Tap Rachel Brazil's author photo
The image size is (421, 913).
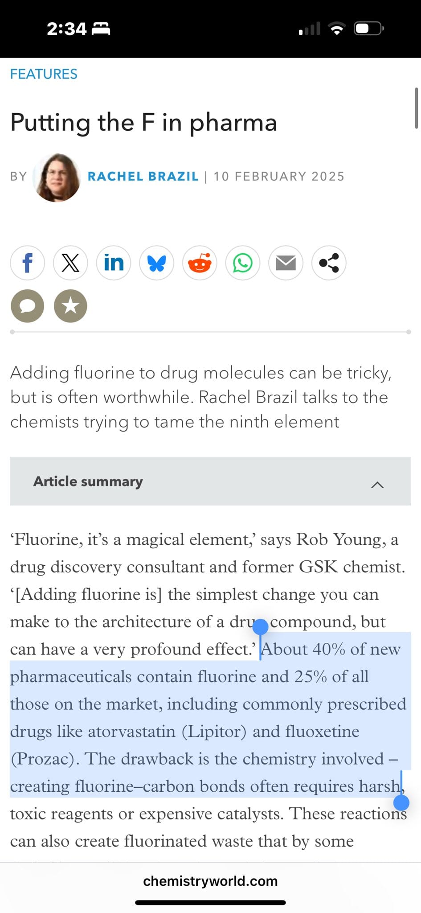(x=57, y=177)
